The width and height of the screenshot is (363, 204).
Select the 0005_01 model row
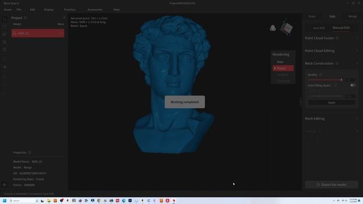point(38,33)
